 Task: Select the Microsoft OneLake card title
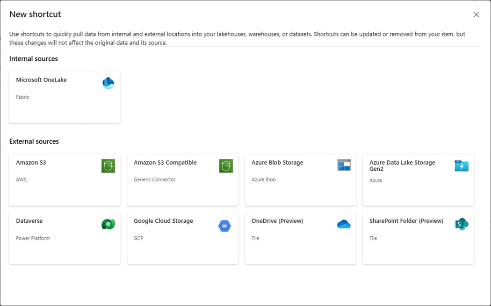tap(41, 80)
